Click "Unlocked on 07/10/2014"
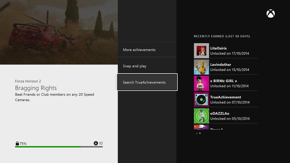 [x=230, y=102]
